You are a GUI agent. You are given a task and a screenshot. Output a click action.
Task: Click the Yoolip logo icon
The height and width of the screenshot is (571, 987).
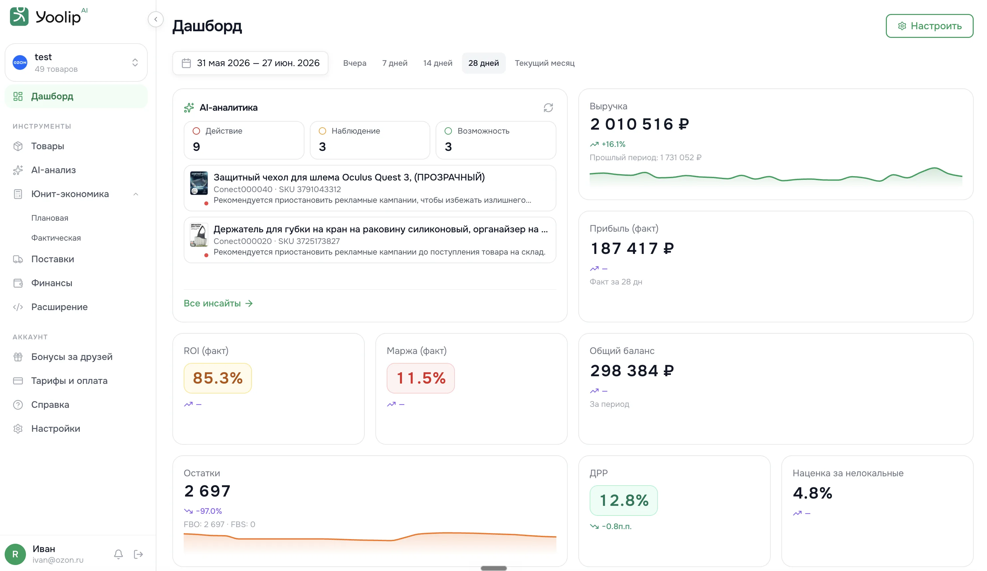tap(19, 16)
